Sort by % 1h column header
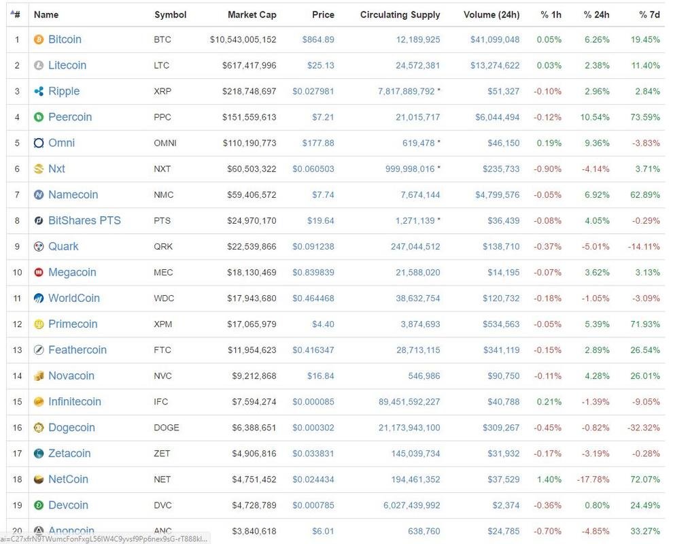Image resolution: width=673 pixels, height=544 pixels. point(551,14)
